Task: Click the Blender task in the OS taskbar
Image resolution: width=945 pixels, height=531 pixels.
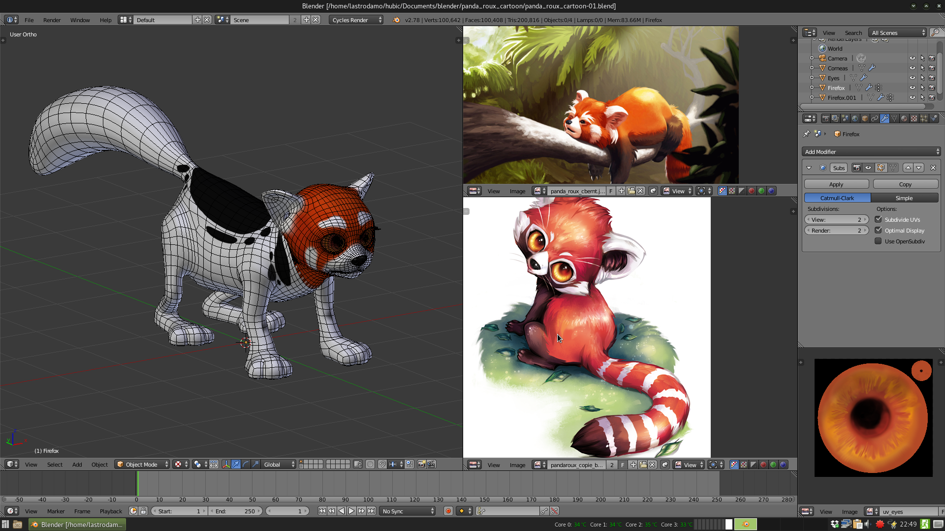Action: 77,524
